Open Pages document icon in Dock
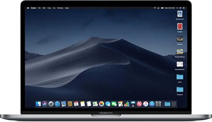 [x=120, y=104]
